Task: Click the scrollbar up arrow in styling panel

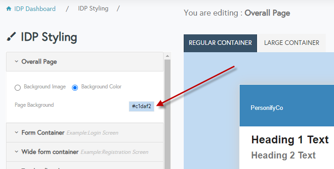Action: click(167, 56)
